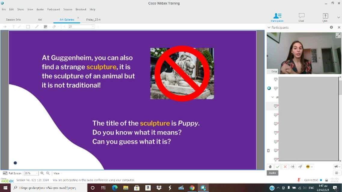
Task: Open Microsoft Edge from taskbar
Action: coord(115,187)
